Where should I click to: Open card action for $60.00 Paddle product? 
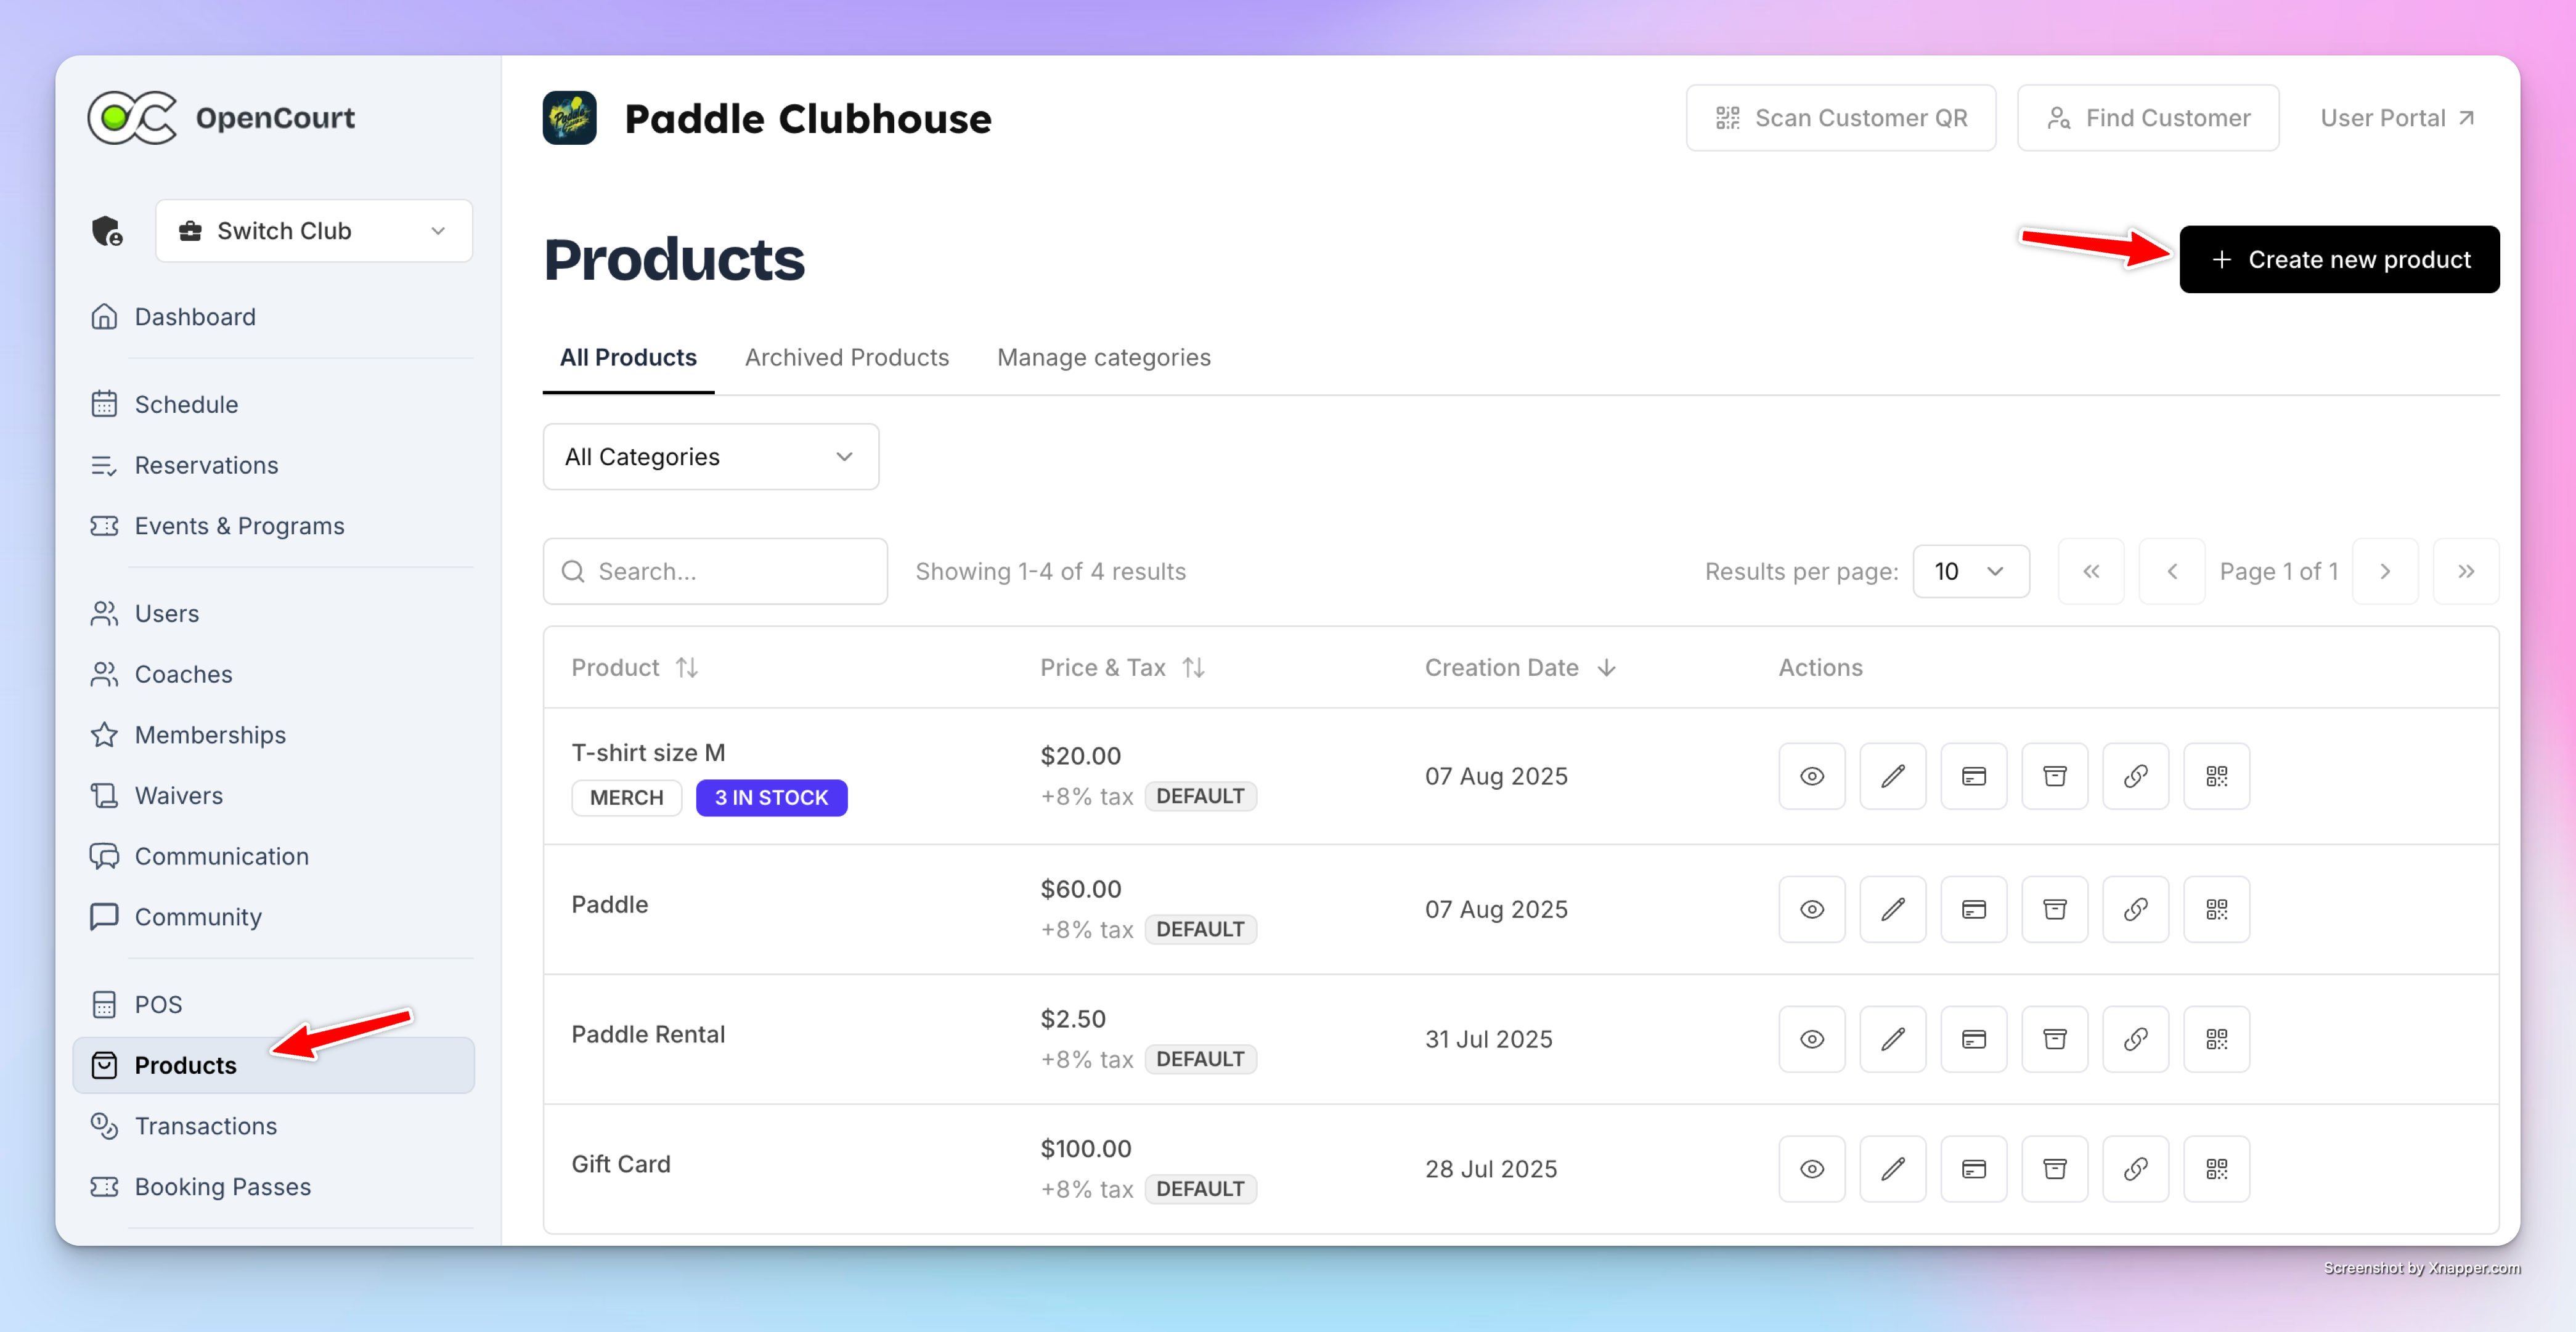1973,909
